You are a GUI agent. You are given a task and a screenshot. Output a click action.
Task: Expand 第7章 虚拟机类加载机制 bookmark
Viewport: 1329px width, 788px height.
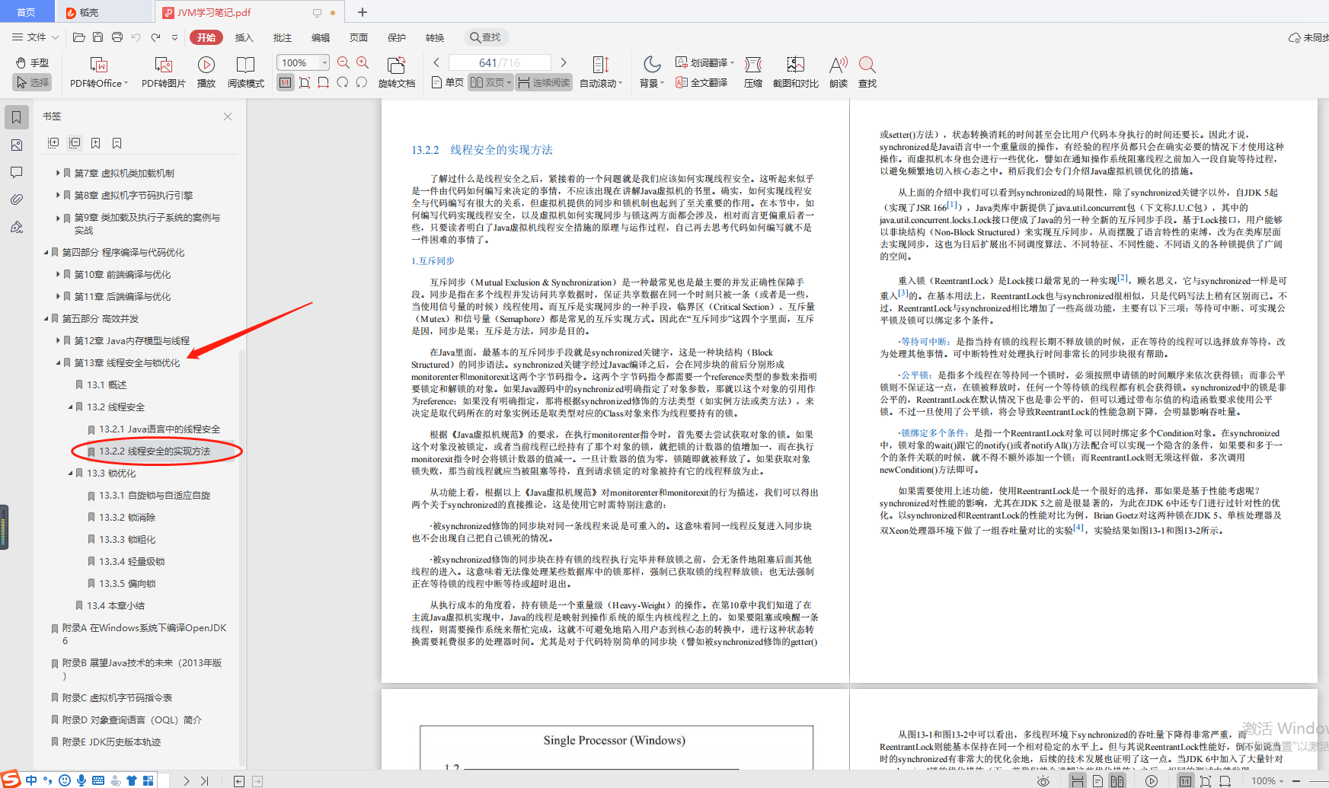pyautogui.click(x=58, y=173)
